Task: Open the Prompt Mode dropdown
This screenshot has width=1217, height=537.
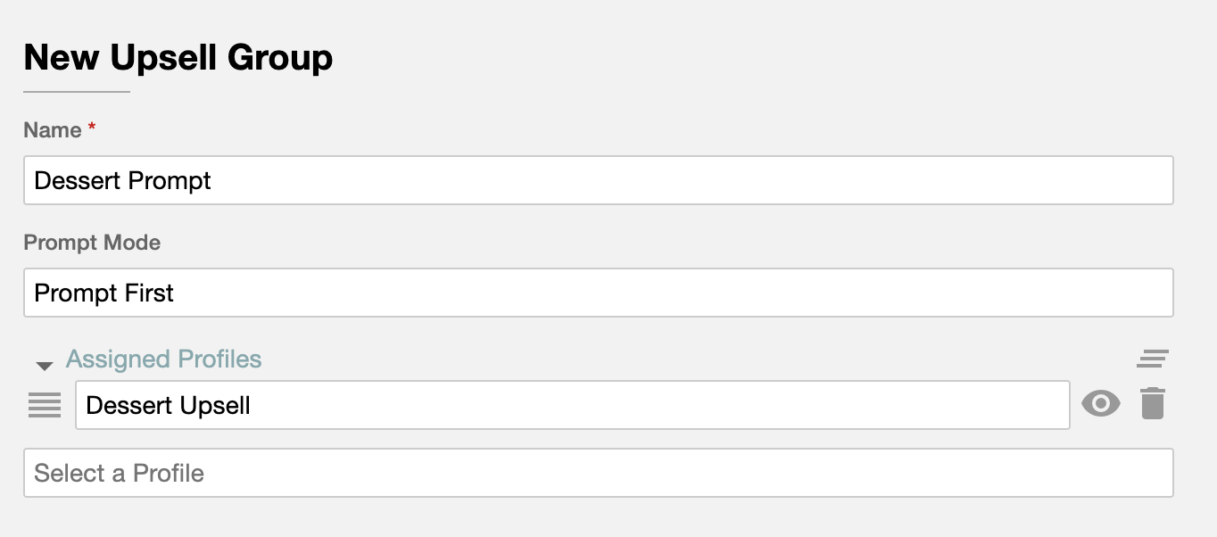Action: [598, 293]
